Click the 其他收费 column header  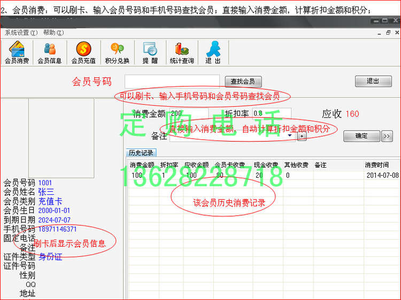(x=296, y=165)
